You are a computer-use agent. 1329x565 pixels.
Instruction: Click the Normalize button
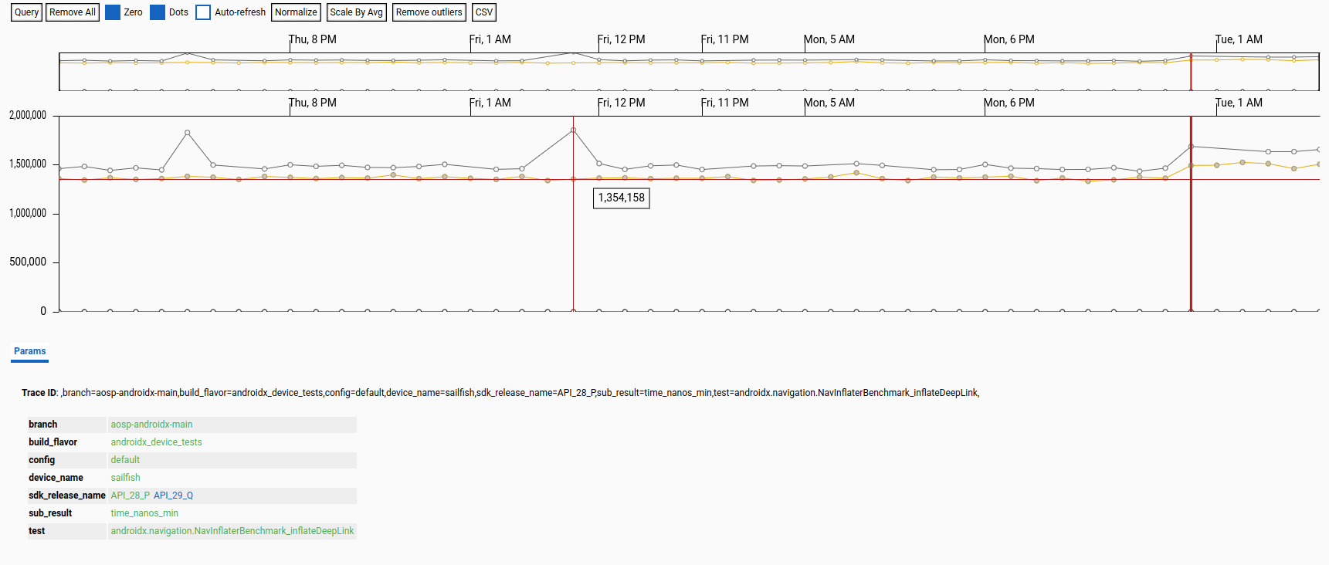296,12
